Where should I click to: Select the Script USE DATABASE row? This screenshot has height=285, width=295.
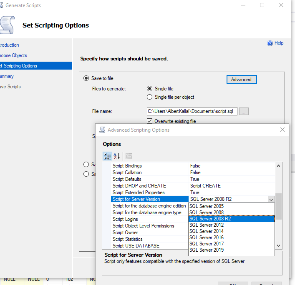[149, 246]
